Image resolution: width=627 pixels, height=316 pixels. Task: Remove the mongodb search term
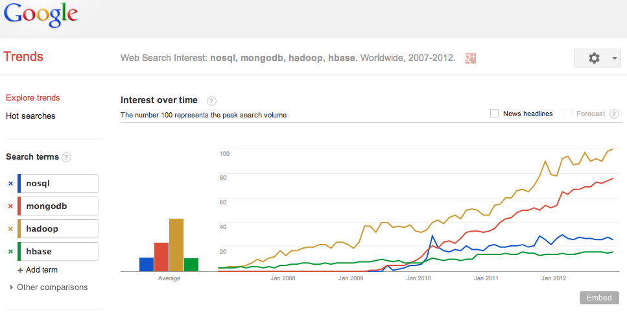tap(10, 206)
